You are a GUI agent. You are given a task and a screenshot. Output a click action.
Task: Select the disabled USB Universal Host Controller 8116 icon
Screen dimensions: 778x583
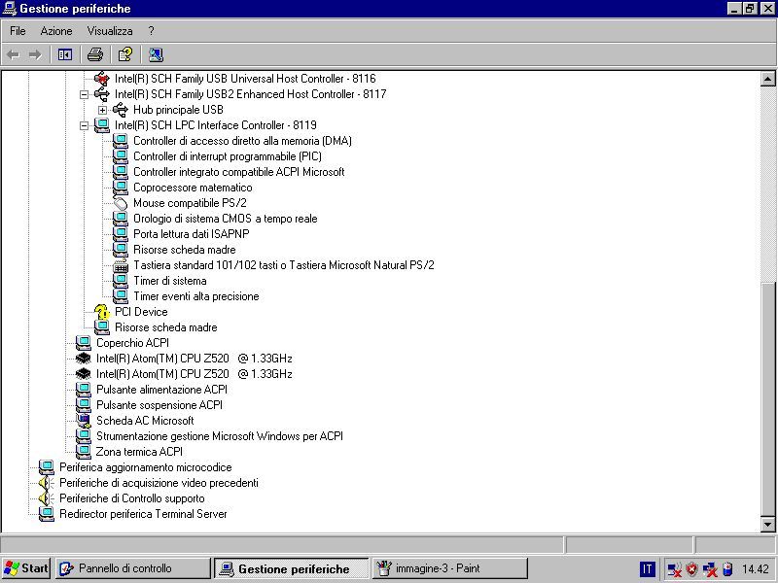102,79
